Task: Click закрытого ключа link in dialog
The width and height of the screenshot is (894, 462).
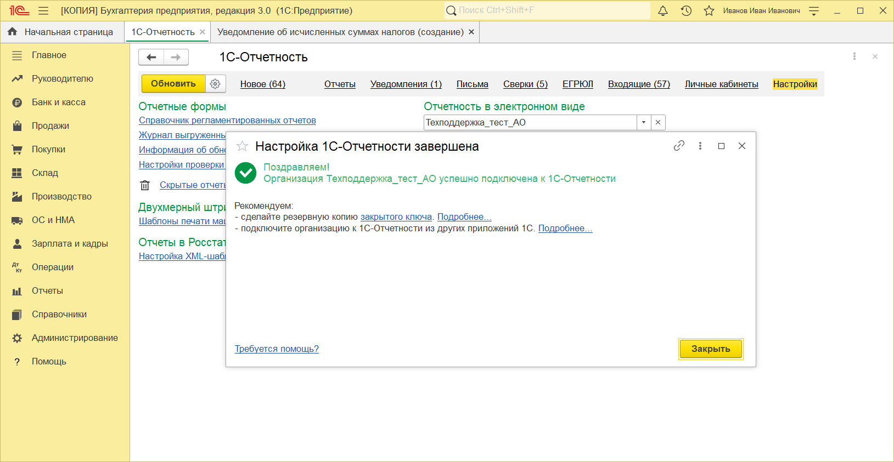Action: coord(396,217)
